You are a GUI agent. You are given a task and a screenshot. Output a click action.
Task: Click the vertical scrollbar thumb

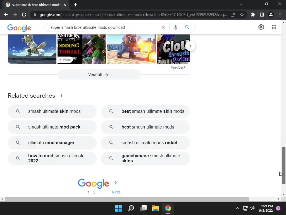283,166
